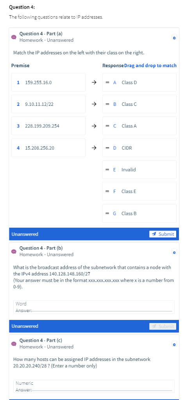Click the purple comment icon for Part (b)

coord(14,251)
